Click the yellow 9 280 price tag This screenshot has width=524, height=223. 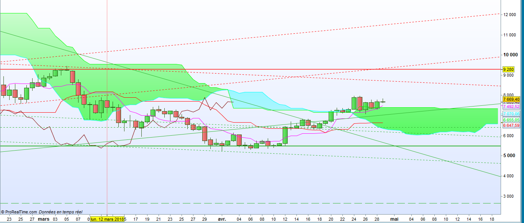pos(508,69)
